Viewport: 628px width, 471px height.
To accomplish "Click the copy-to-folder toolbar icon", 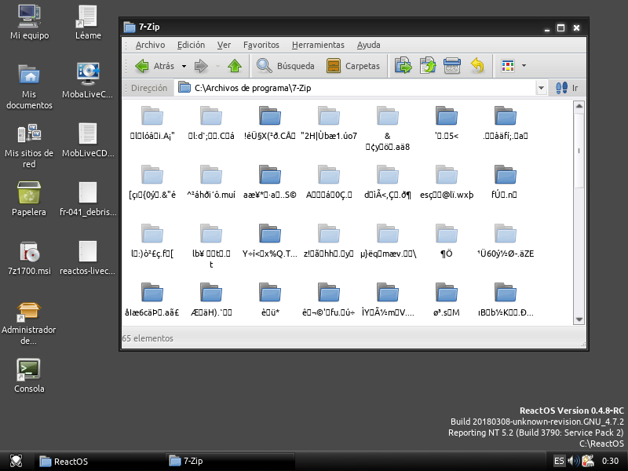I will 428,66.
